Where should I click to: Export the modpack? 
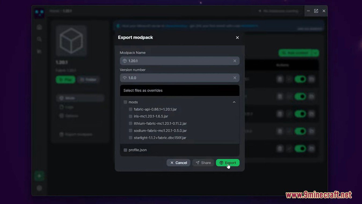(228, 163)
